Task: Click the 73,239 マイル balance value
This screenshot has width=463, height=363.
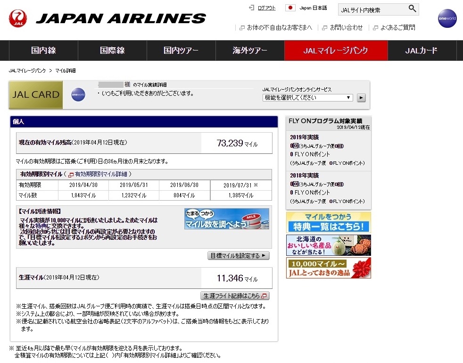Action: [237, 144]
